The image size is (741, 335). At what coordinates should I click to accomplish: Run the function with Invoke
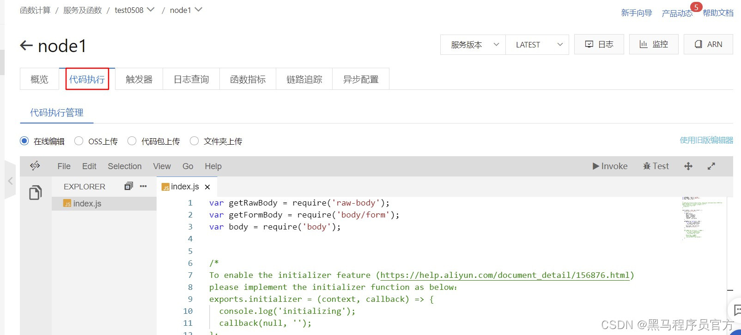point(610,166)
